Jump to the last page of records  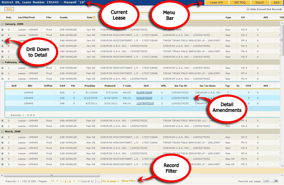[79, 181]
